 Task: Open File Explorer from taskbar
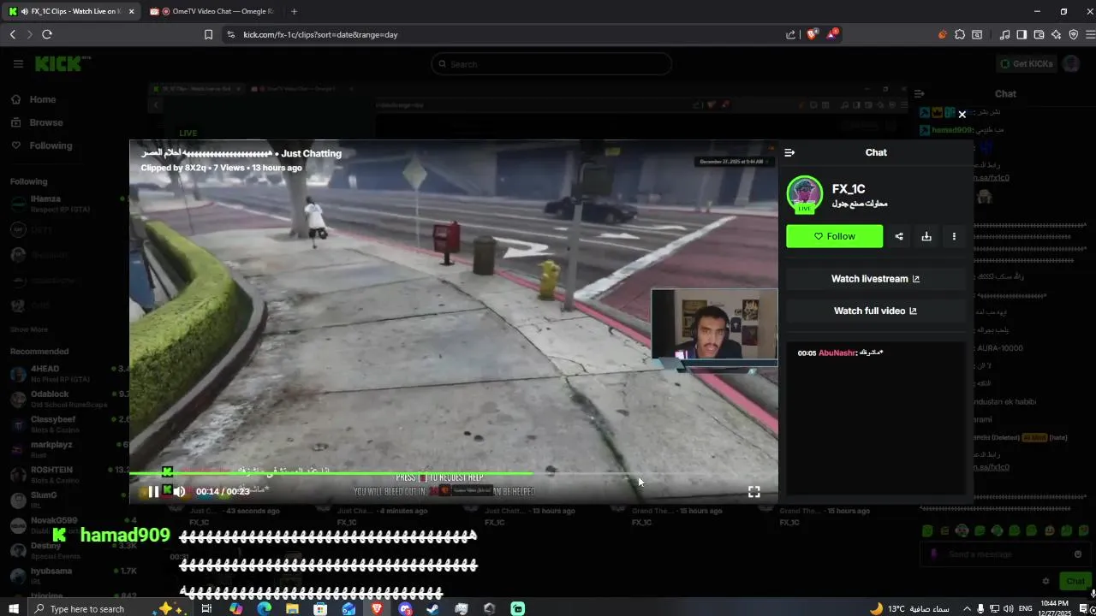tap(292, 608)
